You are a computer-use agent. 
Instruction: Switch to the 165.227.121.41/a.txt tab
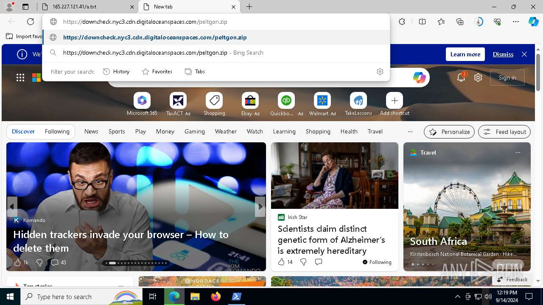[87, 7]
